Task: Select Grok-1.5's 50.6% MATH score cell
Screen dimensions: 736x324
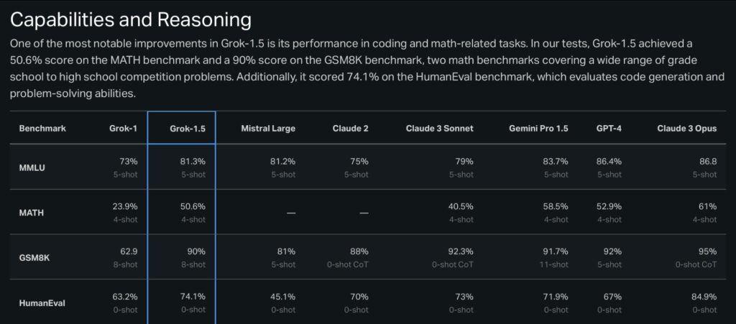Action: 192,207
